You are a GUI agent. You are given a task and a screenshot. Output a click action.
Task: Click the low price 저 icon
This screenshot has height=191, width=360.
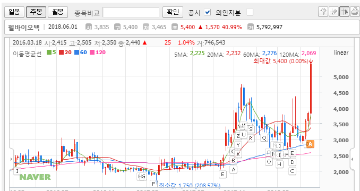(x=146, y=27)
